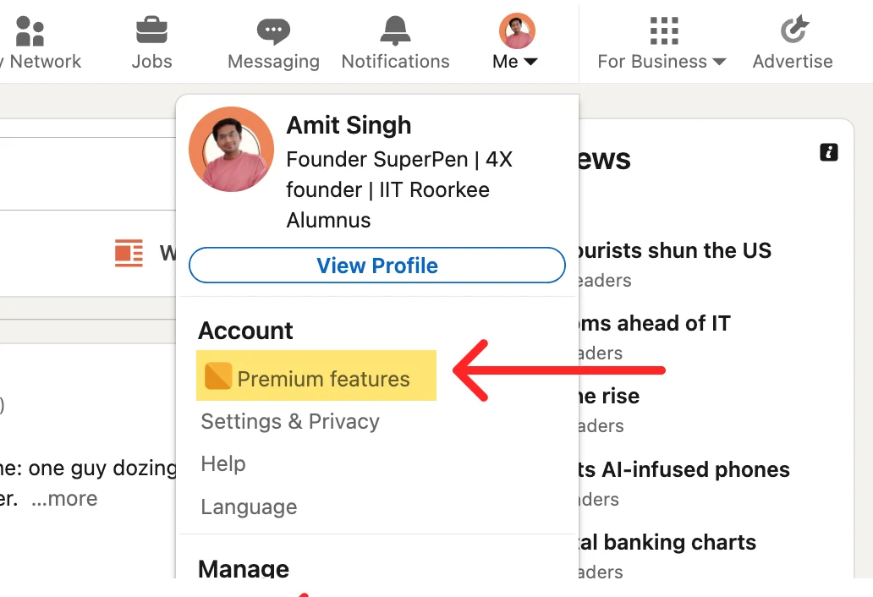Click the small avatar above Me

click(517, 31)
